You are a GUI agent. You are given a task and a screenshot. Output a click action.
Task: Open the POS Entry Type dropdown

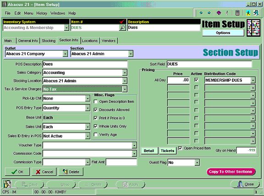tap(88, 108)
